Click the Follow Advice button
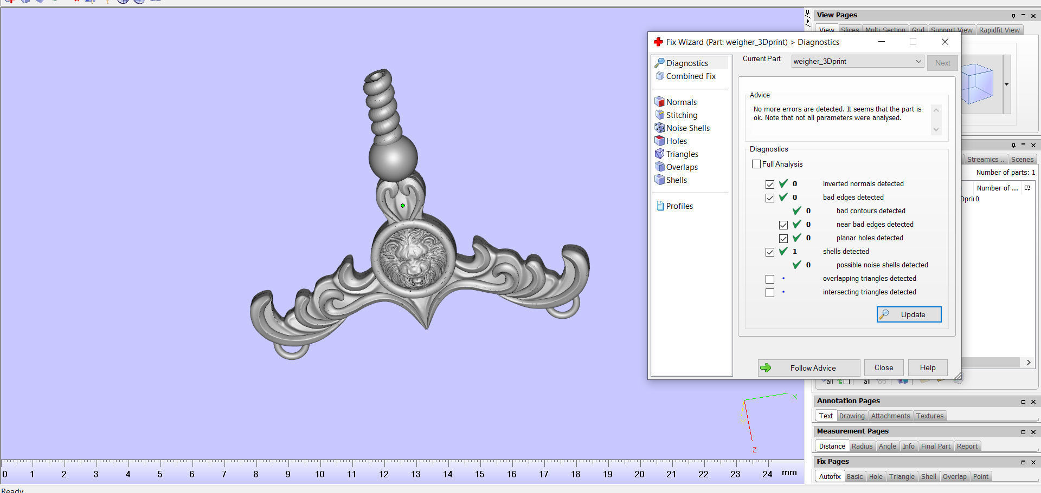The width and height of the screenshot is (1041, 493). point(809,368)
